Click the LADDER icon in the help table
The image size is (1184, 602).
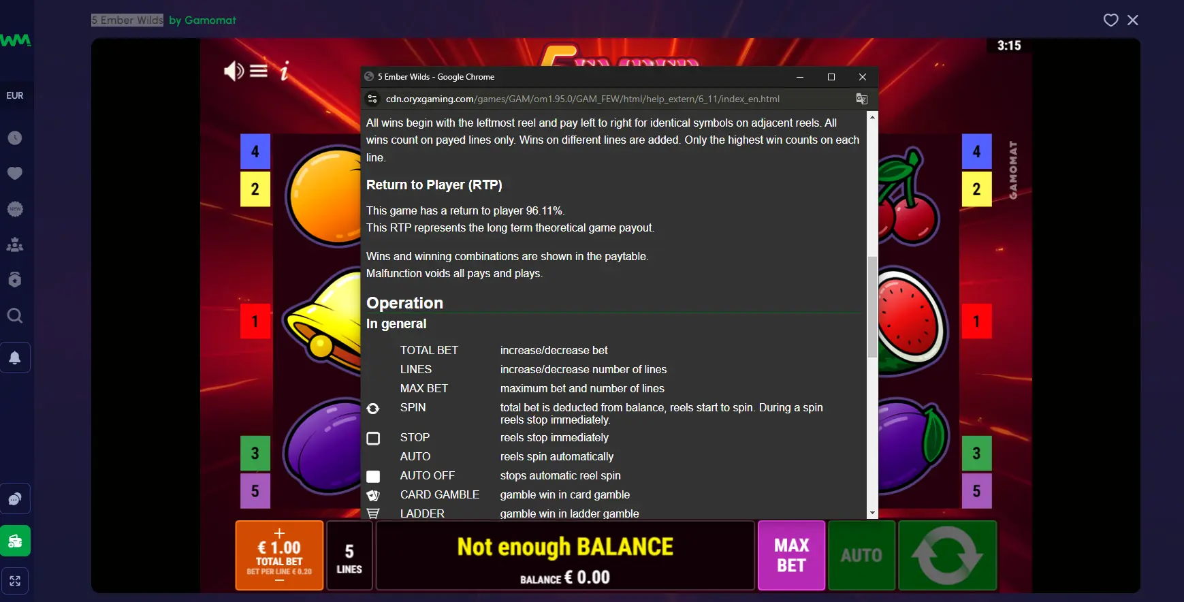click(x=373, y=513)
